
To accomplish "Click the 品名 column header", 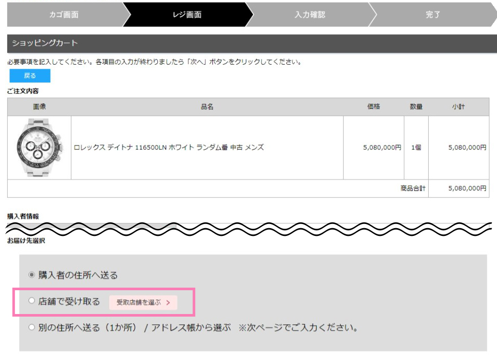I will click(x=207, y=107).
